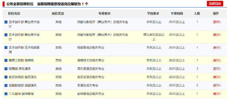Viewport: 229px width, 100px height.
Task: Click the 毕业时间 column header
Action: (177, 13)
